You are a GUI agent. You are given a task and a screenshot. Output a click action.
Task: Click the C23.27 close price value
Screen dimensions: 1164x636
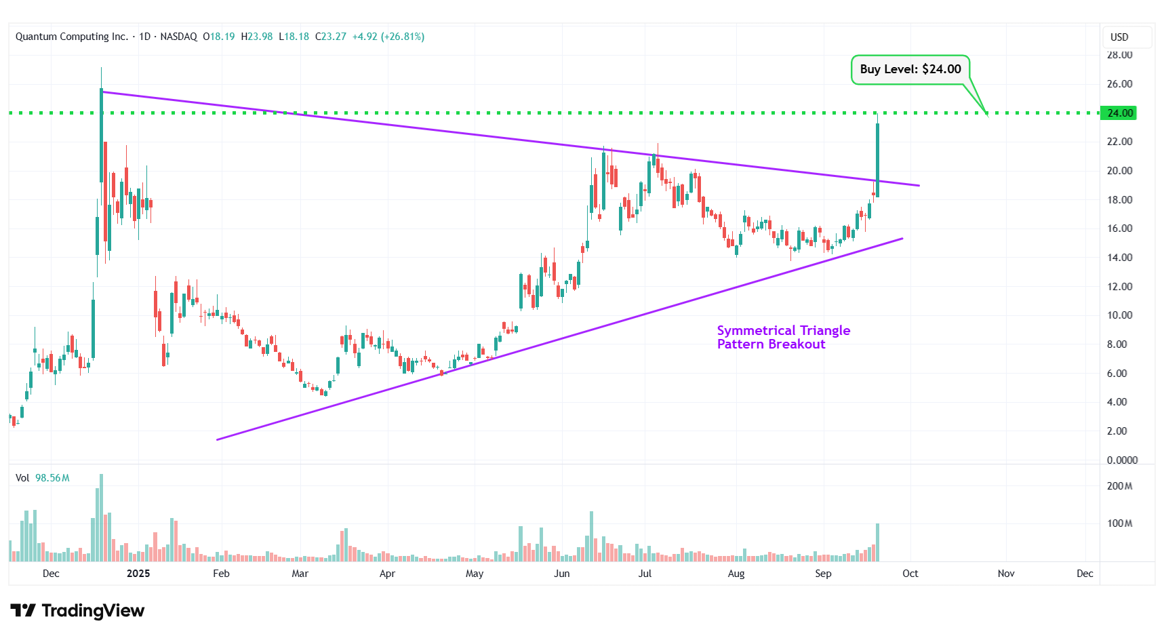tap(331, 37)
